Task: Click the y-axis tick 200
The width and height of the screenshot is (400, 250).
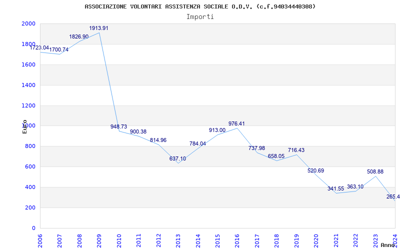Action: [30, 207]
